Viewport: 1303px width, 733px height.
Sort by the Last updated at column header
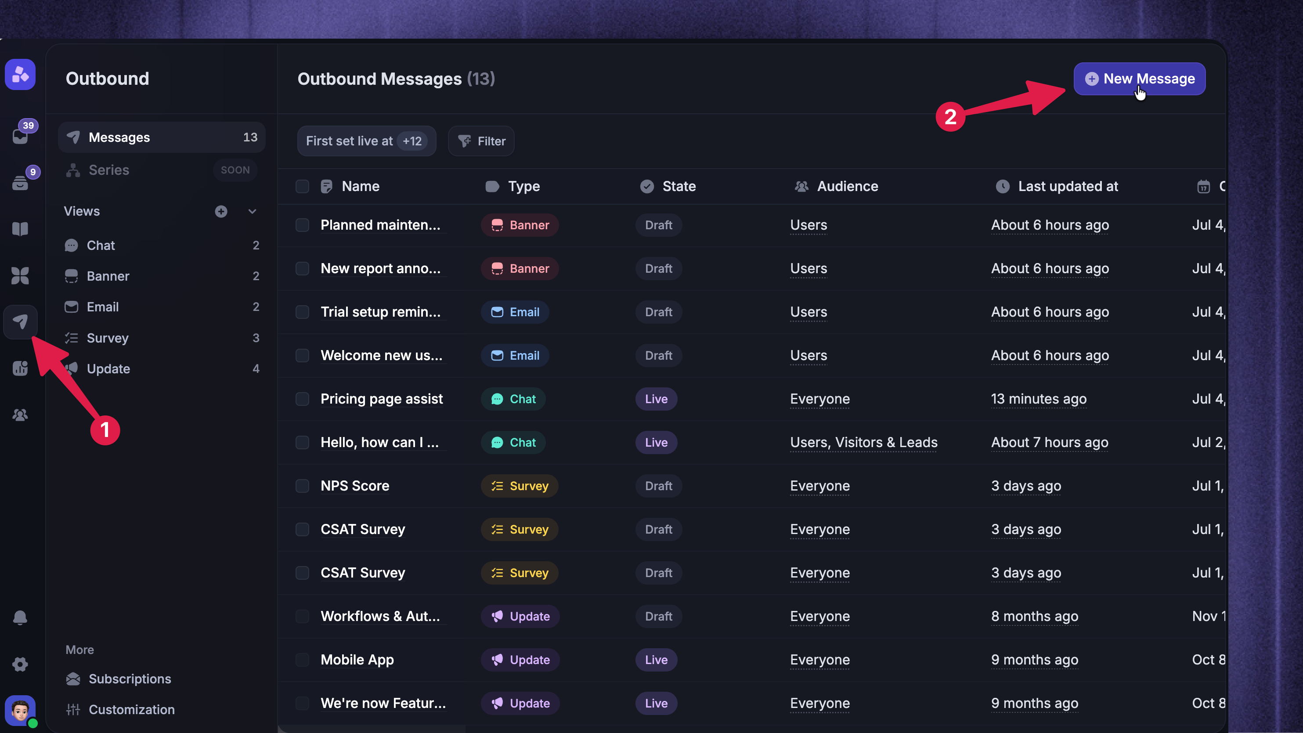(1057, 187)
